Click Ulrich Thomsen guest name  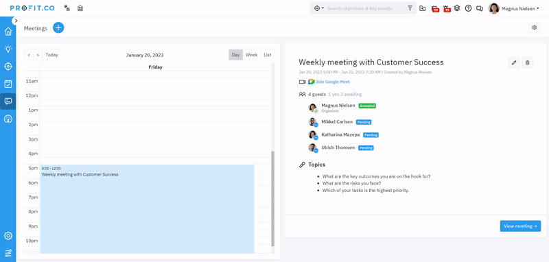(x=338, y=147)
